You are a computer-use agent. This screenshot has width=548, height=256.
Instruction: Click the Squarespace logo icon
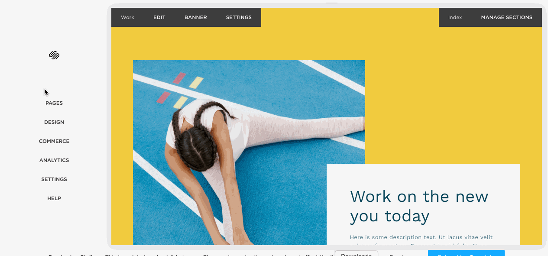click(54, 55)
